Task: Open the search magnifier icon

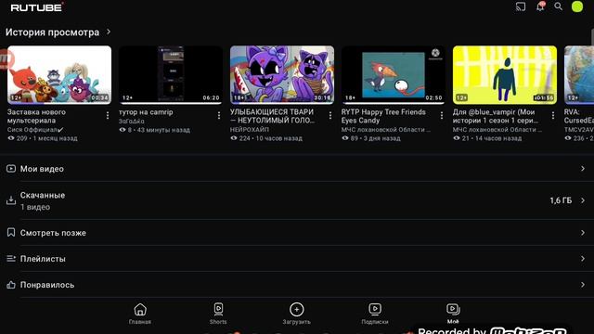Action: click(x=559, y=6)
